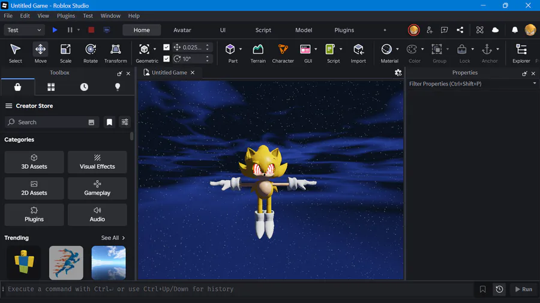Image resolution: width=540 pixels, height=303 pixels.
Task: Click the invite collaborator icon
Action: 430,30
